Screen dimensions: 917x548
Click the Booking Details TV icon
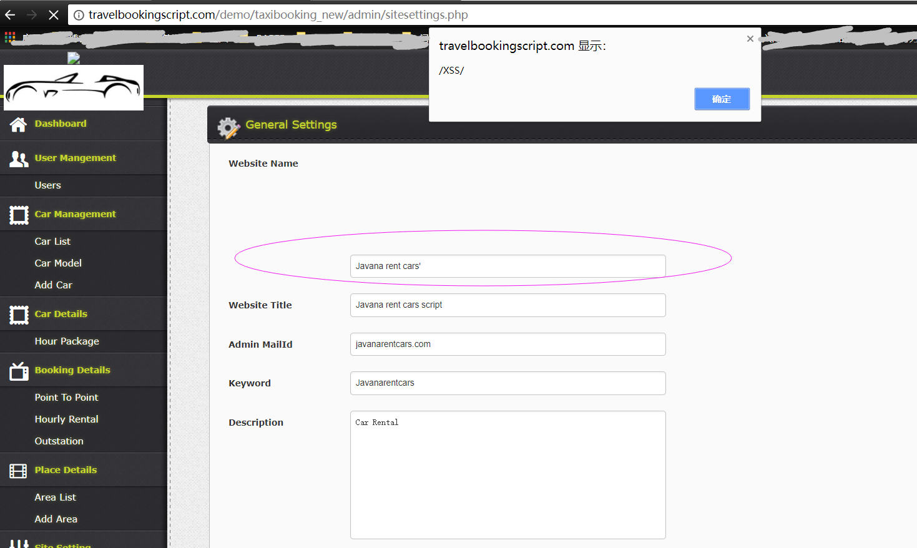point(19,371)
